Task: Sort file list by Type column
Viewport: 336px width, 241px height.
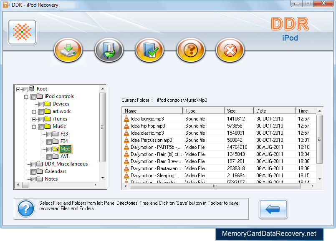Action: click(x=204, y=110)
